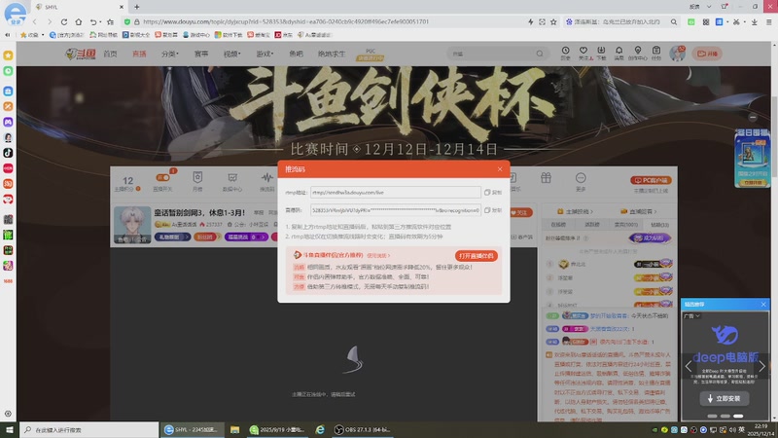Click the yellow star icon in browser sidebar
This screenshot has width=778, height=438.
point(8,55)
